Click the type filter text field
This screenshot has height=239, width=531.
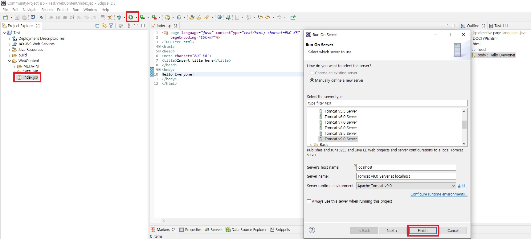pyautogui.click(x=387, y=103)
